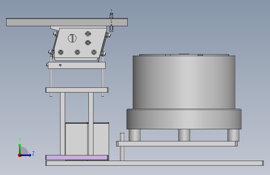The image size is (270, 175).
Task: Select the slotted bracket under the top plate
Action: pyautogui.click(x=111, y=29)
